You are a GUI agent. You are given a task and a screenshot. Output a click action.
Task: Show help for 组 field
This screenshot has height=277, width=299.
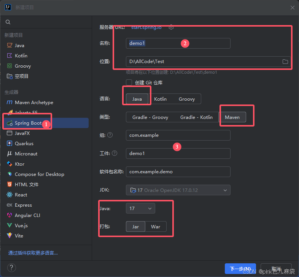pyautogui.click(x=110, y=135)
